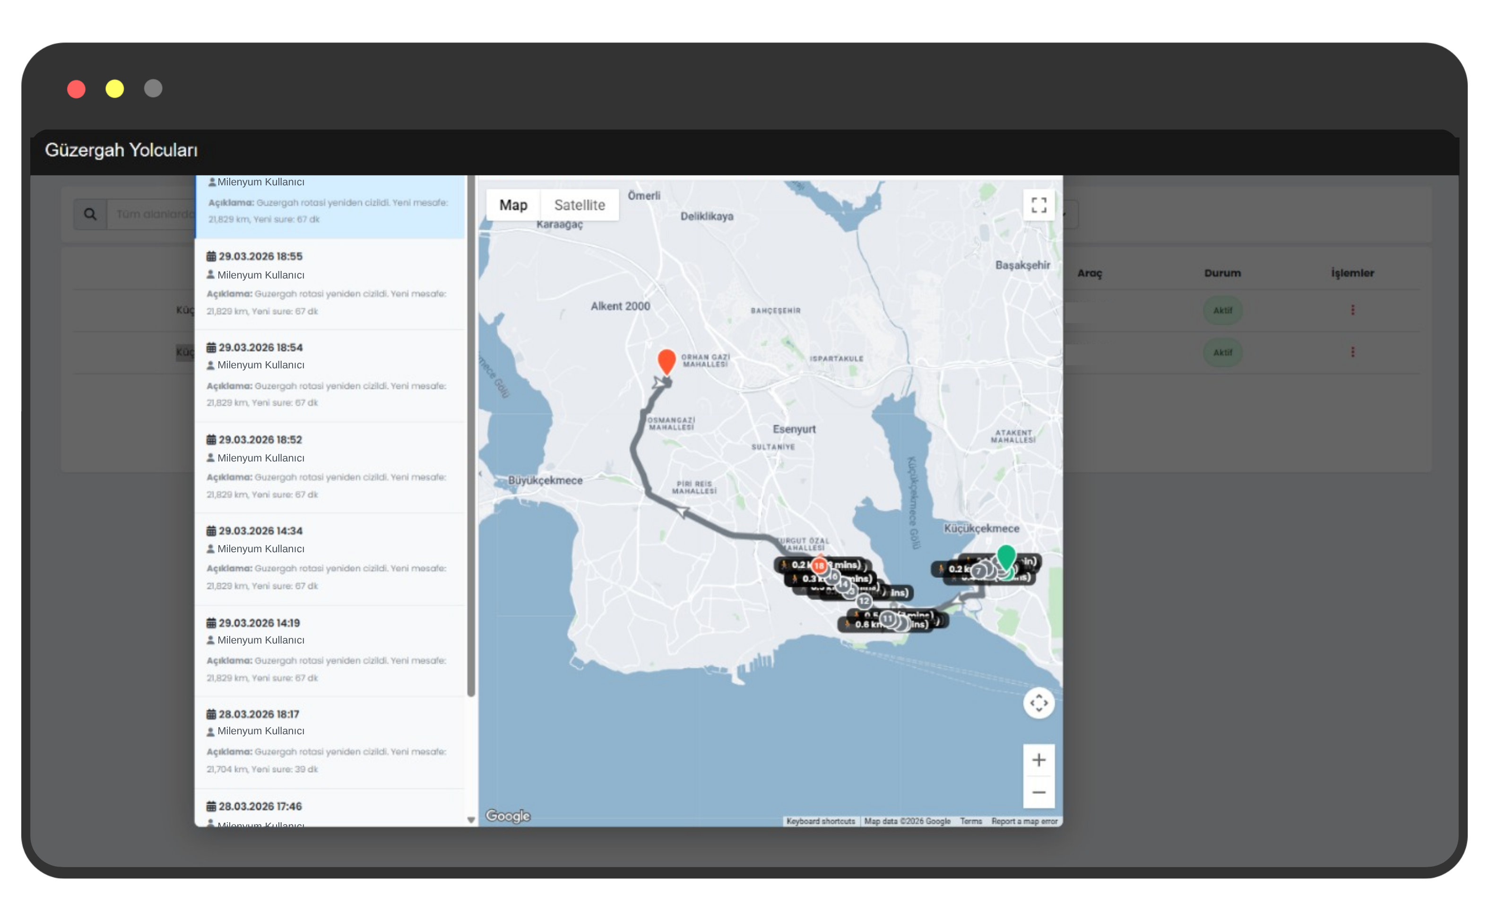The width and height of the screenshot is (1489, 922).
Task: Click the Aktif status badge in first row
Action: [1222, 310]
